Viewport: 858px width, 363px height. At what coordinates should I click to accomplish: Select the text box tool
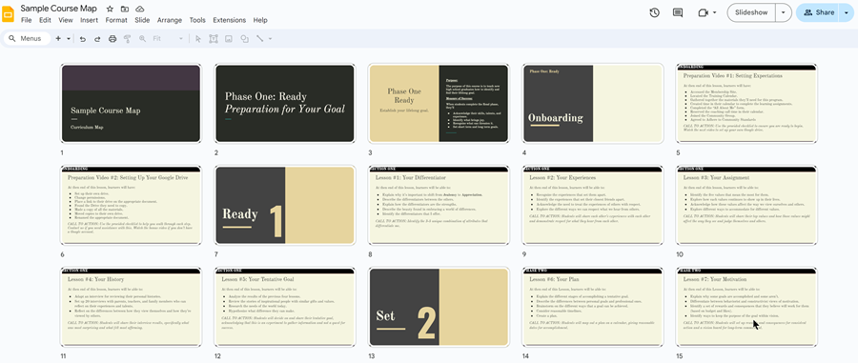tap(213, 39)
